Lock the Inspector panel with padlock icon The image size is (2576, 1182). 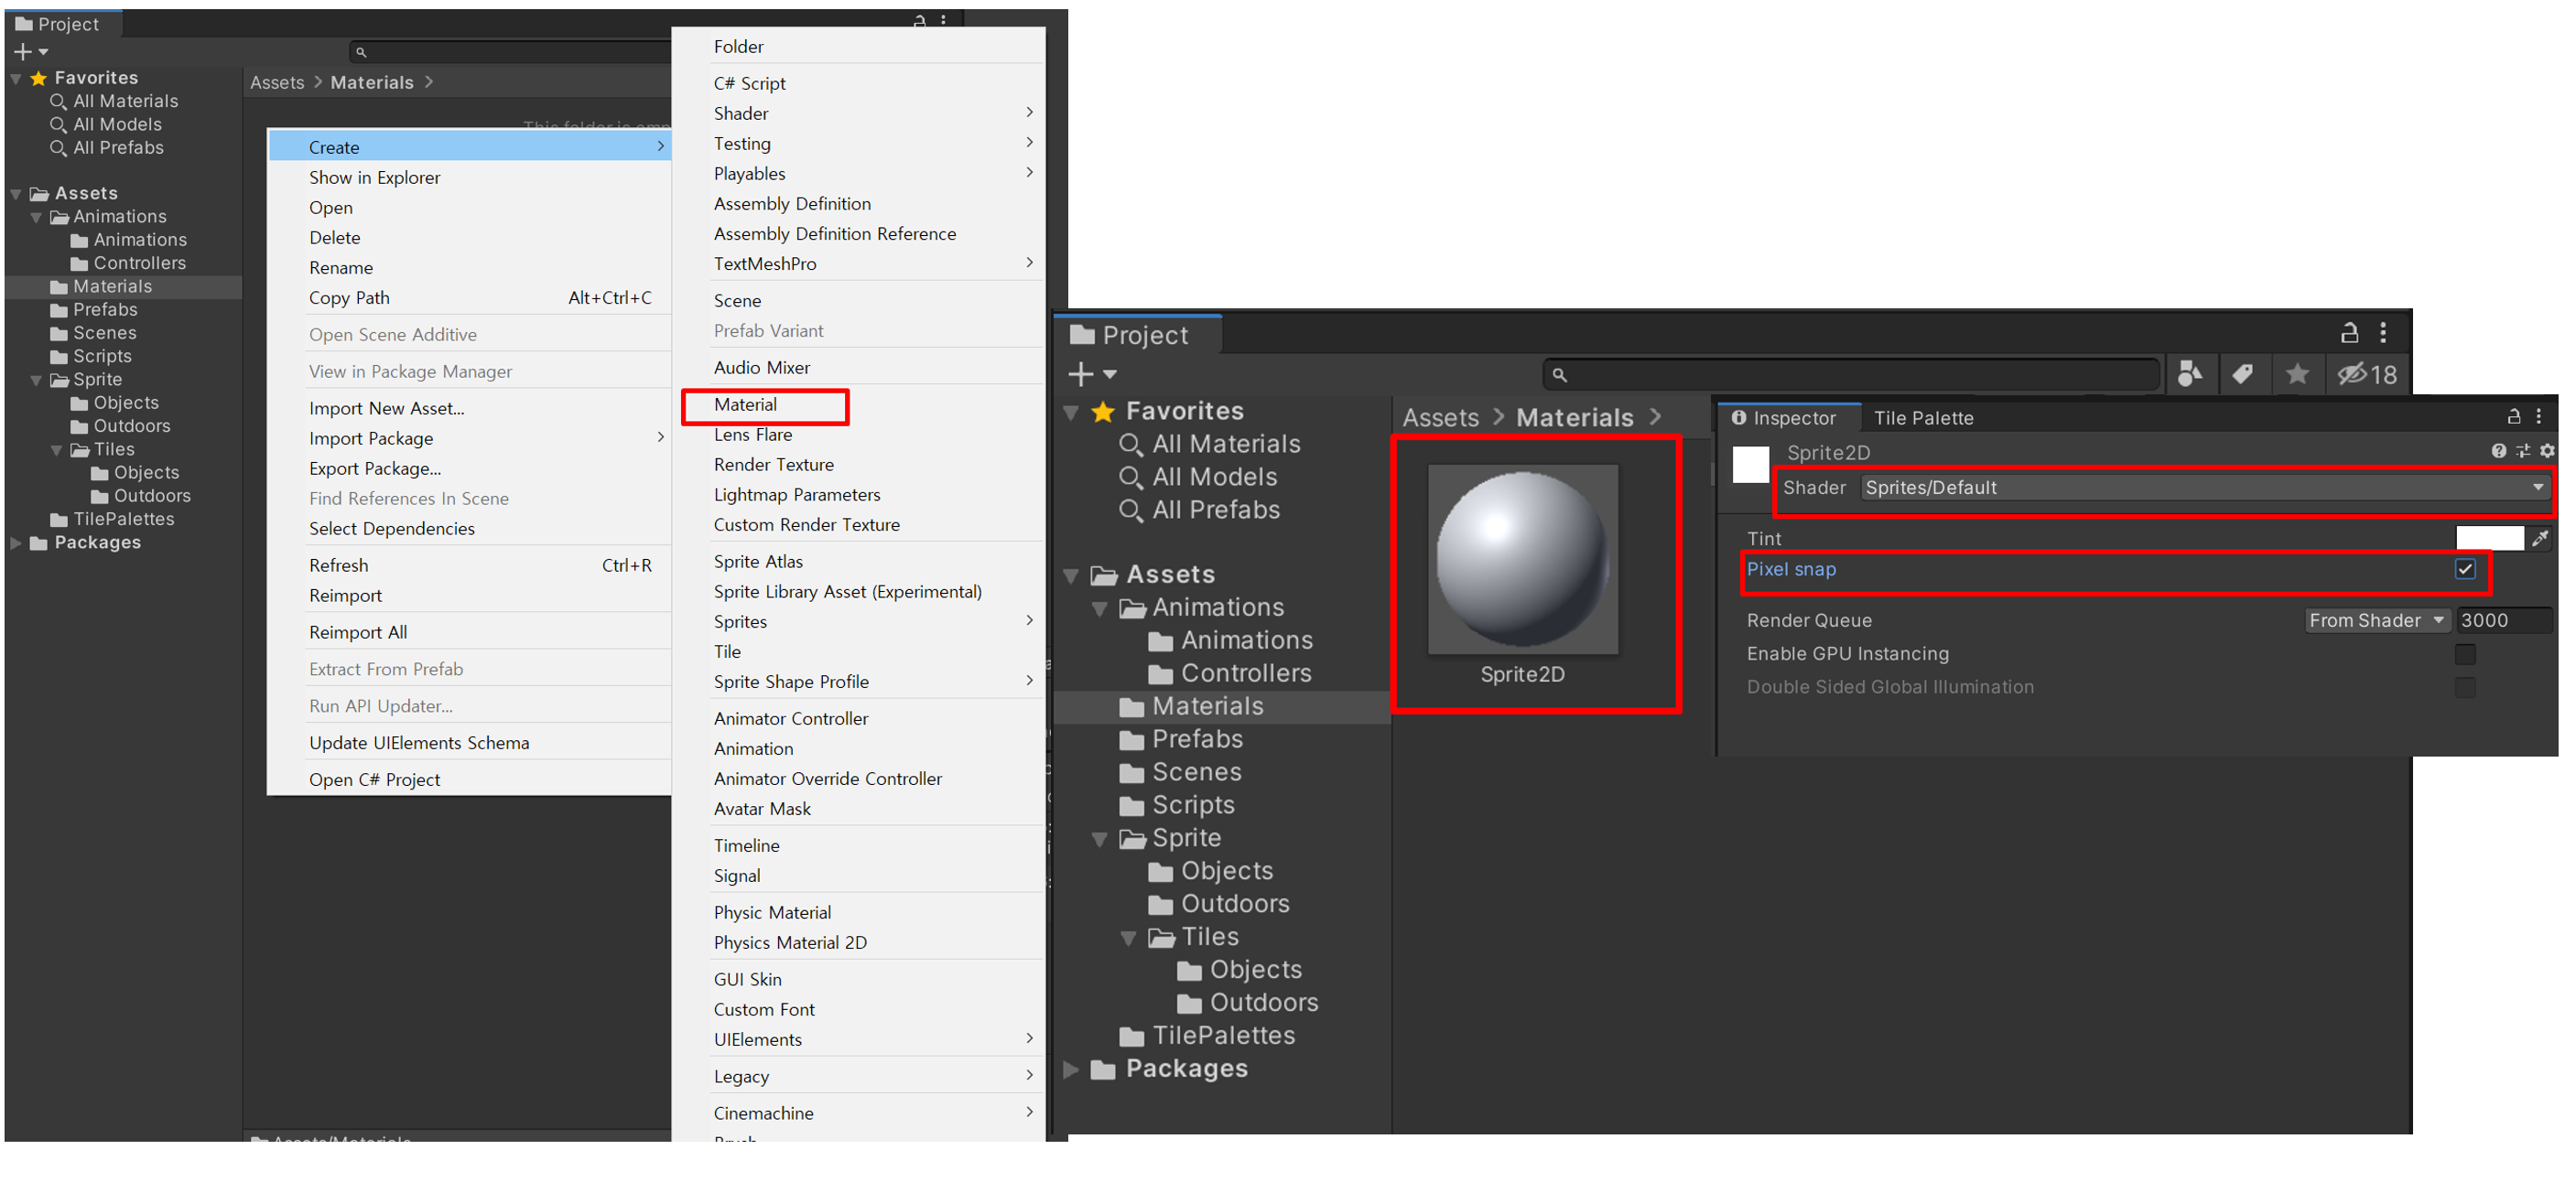(2514, 416)
